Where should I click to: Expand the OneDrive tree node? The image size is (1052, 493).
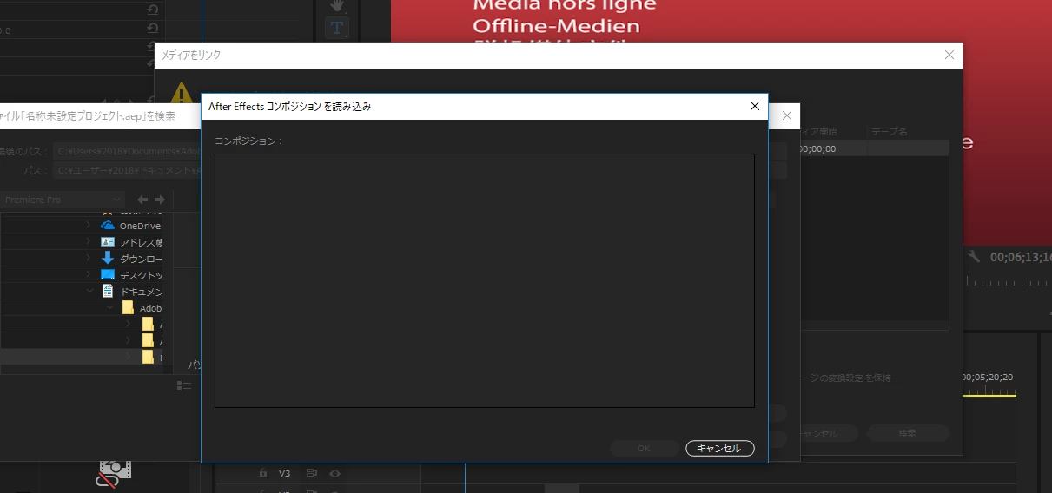click(89, 225)
